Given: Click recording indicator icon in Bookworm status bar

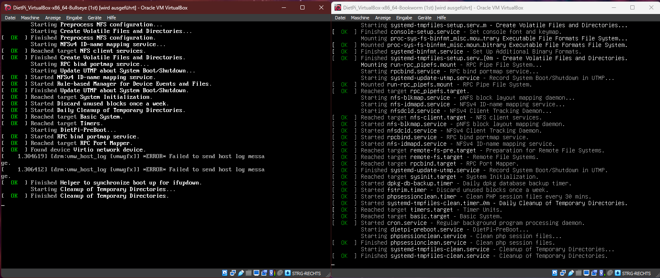Looking at the screenshot, I should coord(594,273).
